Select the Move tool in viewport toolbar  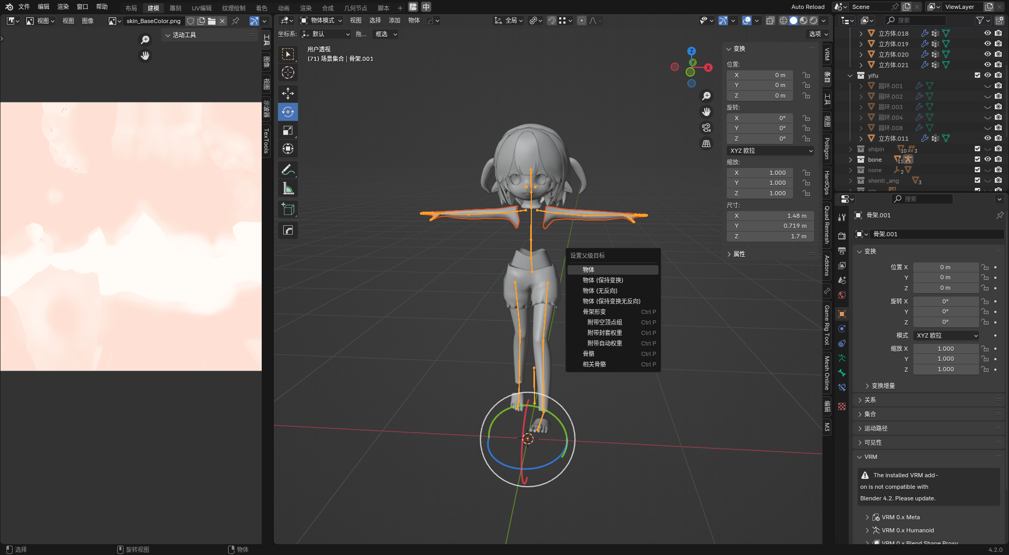(287, 93)
